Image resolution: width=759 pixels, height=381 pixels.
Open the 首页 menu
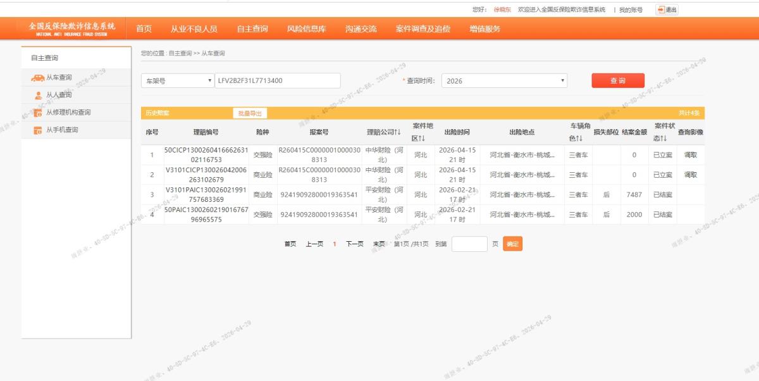(144, 29)
